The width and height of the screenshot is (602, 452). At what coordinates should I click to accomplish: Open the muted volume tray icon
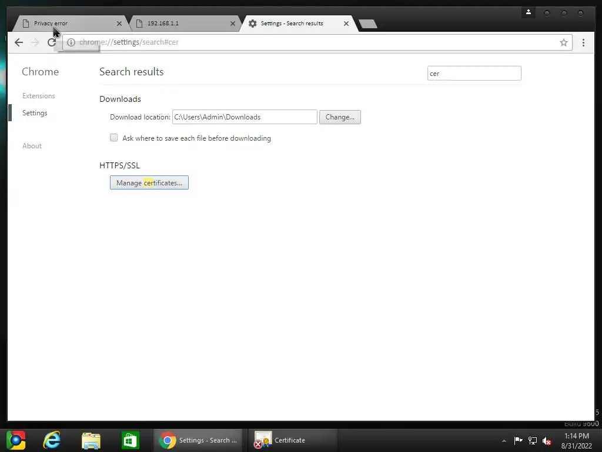[547, 441]
